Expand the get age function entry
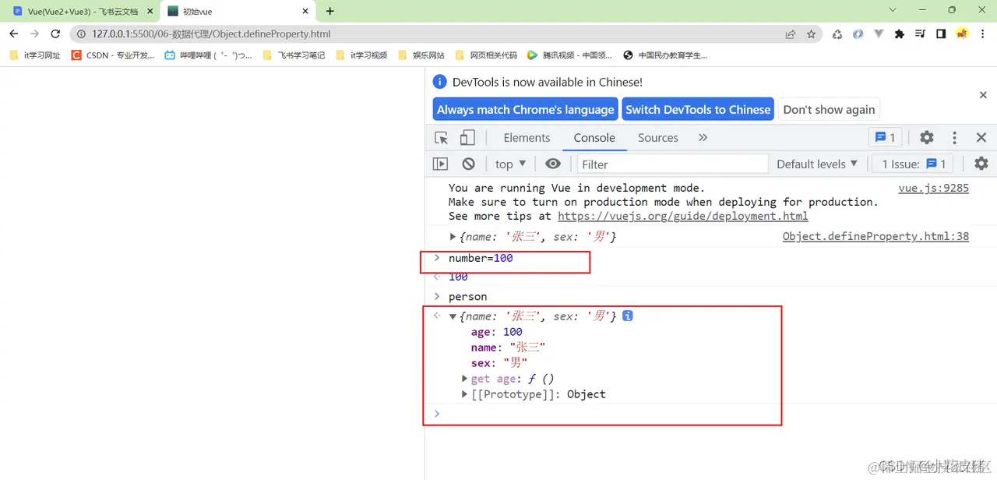The image size is (997, 480). point(465,379)
